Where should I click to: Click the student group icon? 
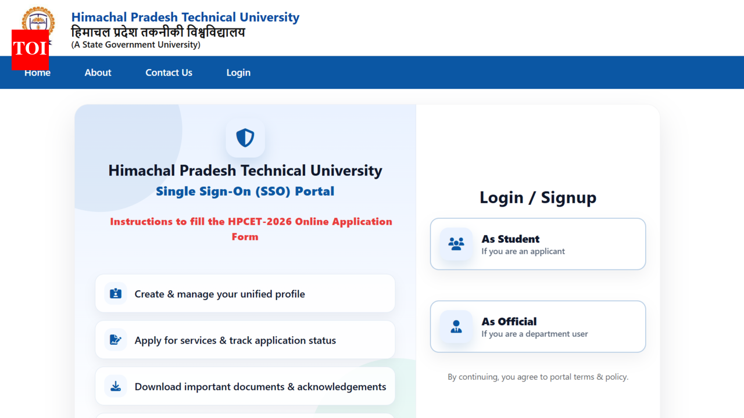pos(456,244)
